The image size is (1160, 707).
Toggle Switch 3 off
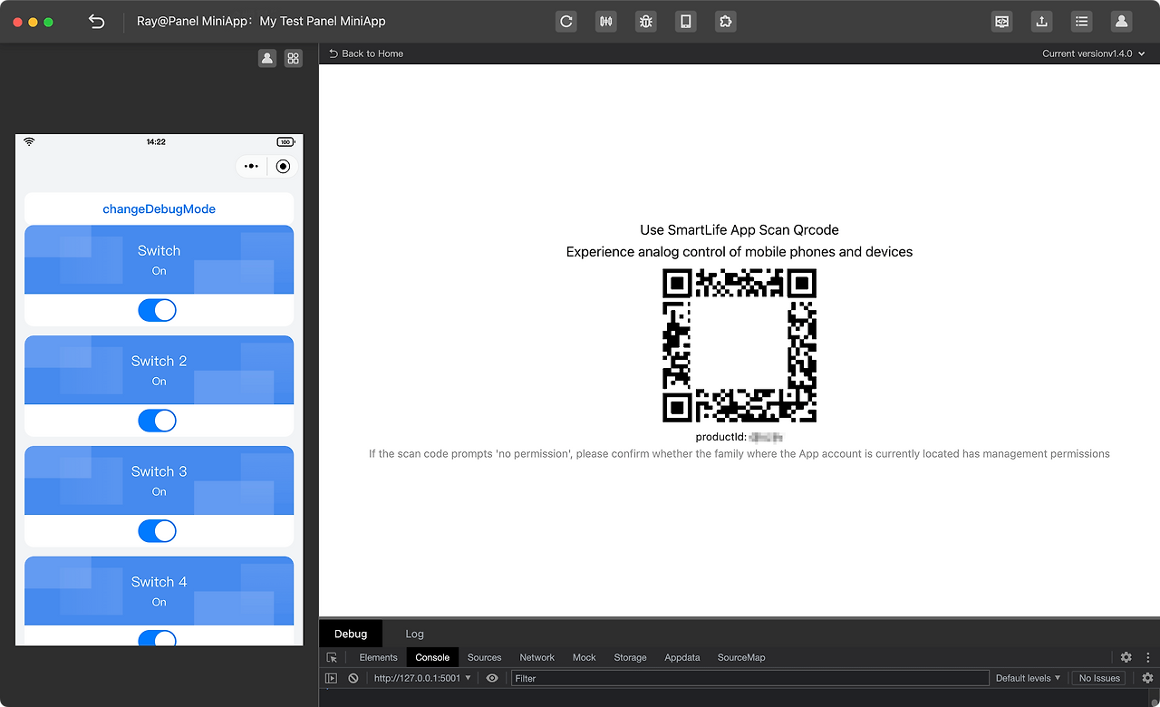(157, 531)
